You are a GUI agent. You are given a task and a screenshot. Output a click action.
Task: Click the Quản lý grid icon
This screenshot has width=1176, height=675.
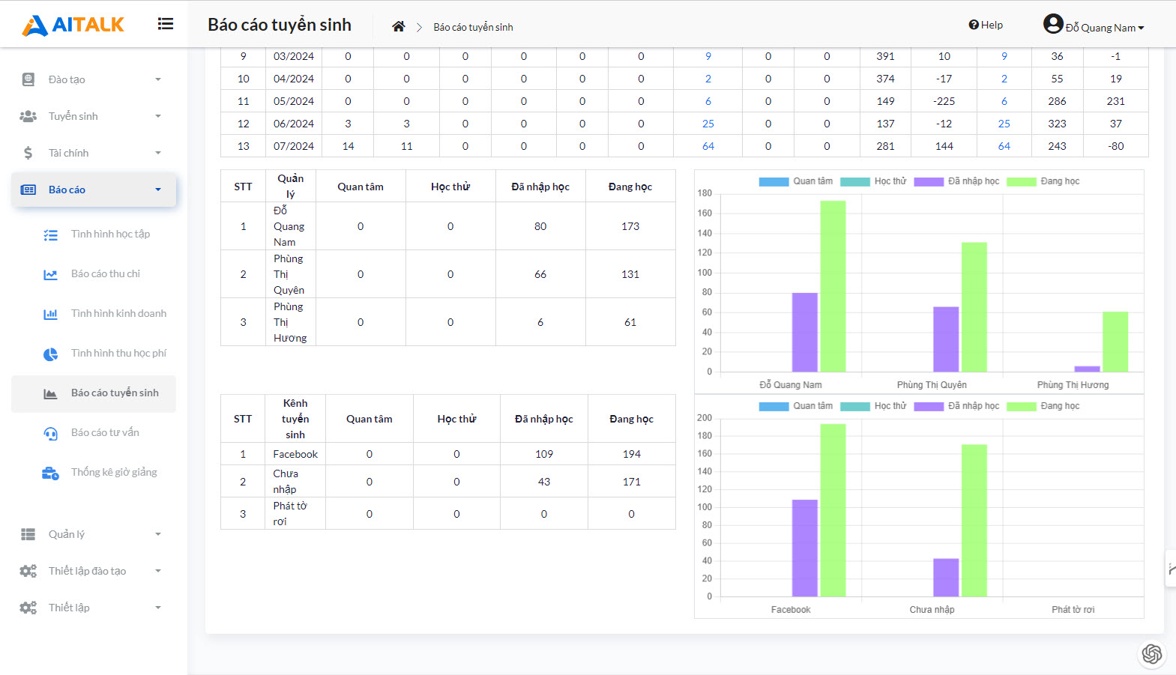pos(28,534)
